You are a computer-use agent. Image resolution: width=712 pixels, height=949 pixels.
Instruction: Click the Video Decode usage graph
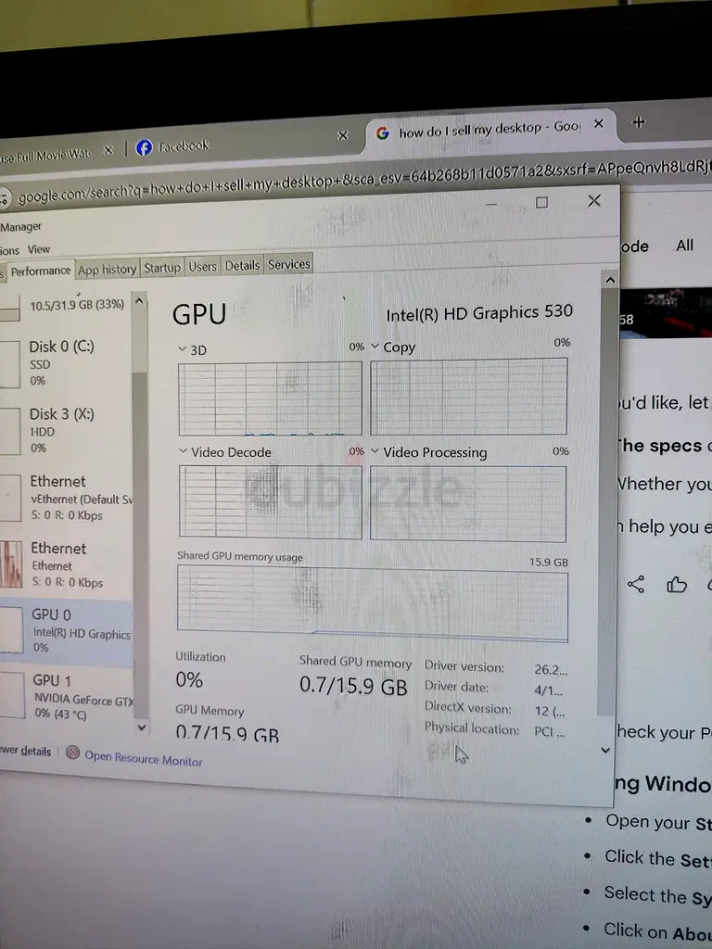pos(271,501)
